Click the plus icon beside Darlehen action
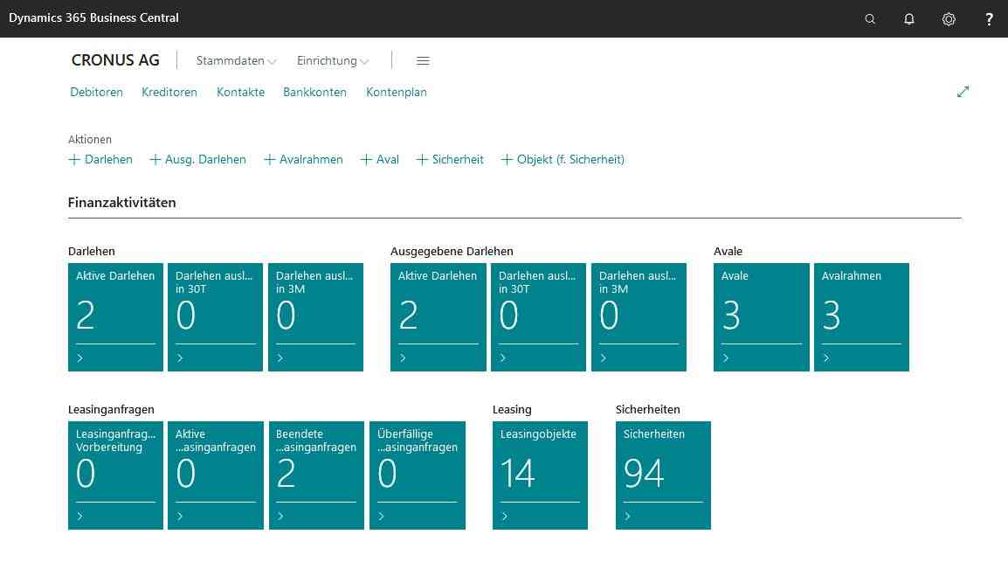This screenshot has height=569, width=1008. click(74, 160)
